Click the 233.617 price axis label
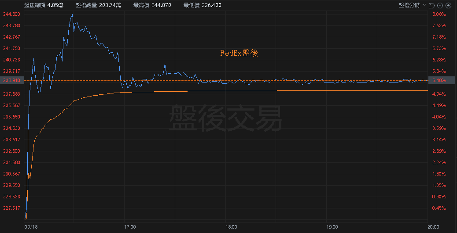 tap(11, 140)
